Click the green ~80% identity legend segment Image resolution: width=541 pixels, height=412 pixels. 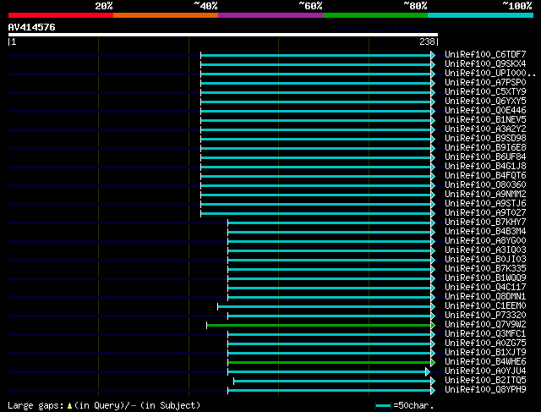coord(375,15)
